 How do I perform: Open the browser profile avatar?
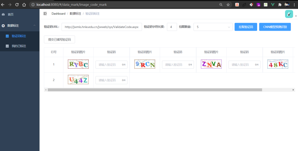(x=287, y=5)
